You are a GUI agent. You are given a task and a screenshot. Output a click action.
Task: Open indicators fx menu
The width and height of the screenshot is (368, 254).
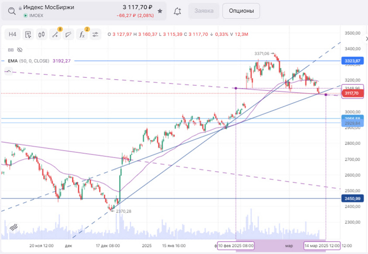[x=83, y=35]
